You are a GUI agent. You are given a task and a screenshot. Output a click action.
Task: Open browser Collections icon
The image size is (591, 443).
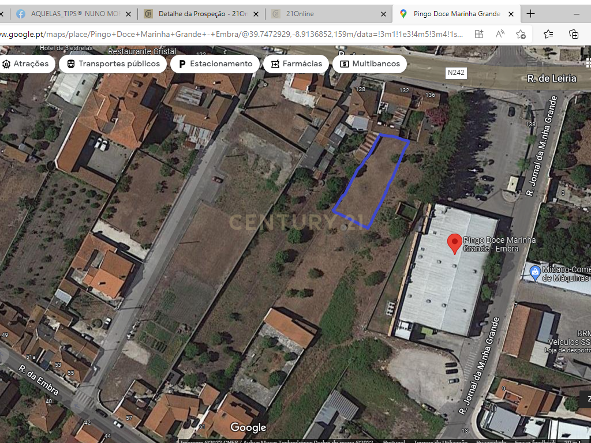574,34
